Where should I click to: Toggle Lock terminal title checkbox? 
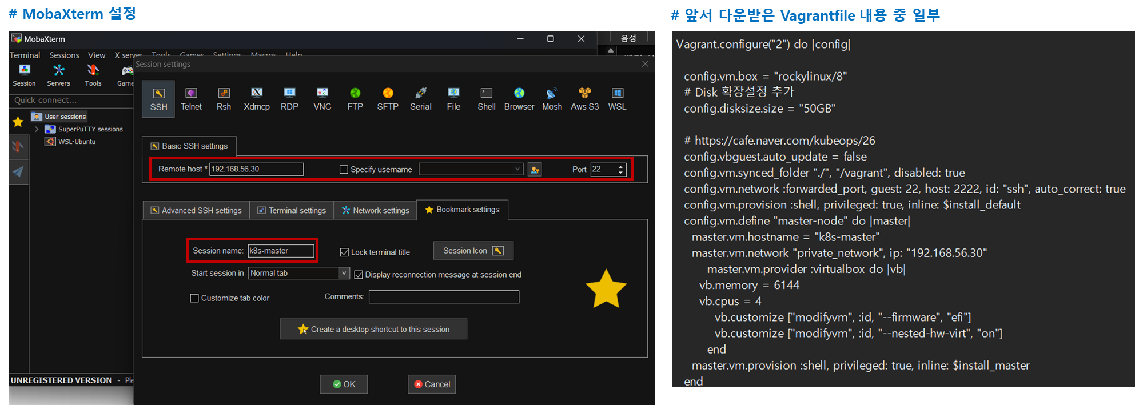pos(344,252)
